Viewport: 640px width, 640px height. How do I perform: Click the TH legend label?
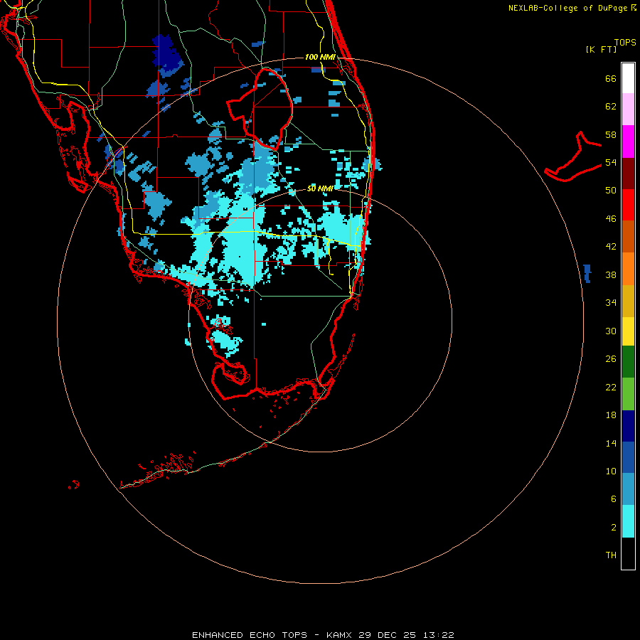(611, 555)
